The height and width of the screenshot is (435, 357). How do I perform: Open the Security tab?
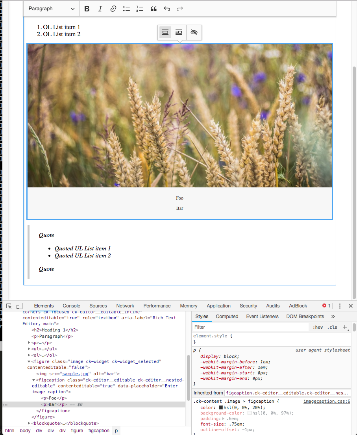coord(248,306)
